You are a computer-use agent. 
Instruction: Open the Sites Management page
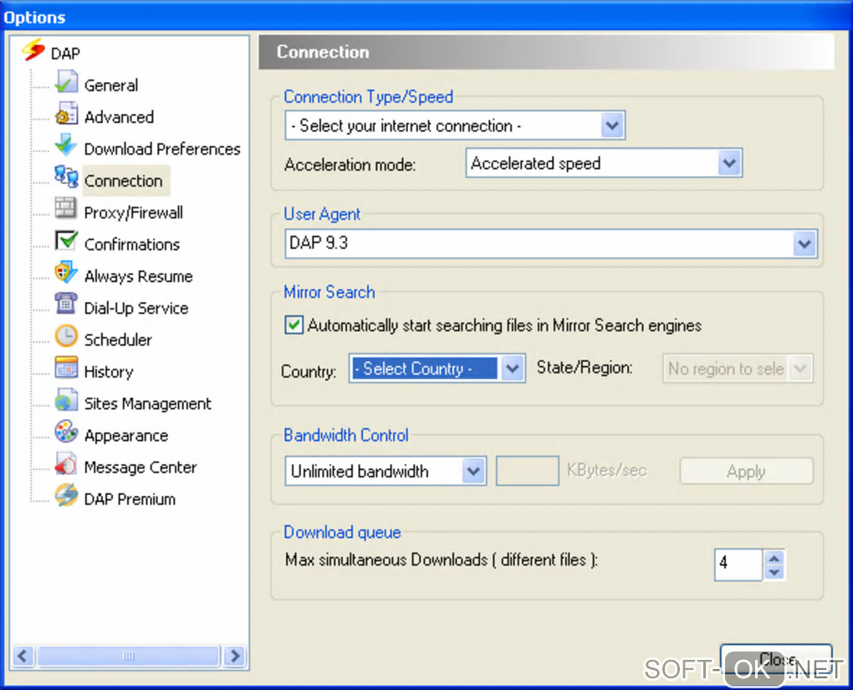(x=147, y=404)
